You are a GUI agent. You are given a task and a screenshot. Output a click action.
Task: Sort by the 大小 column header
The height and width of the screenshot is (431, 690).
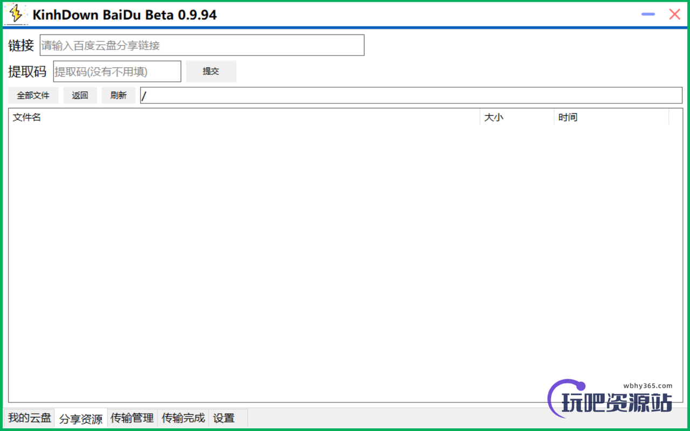click(x=517, y=117)
